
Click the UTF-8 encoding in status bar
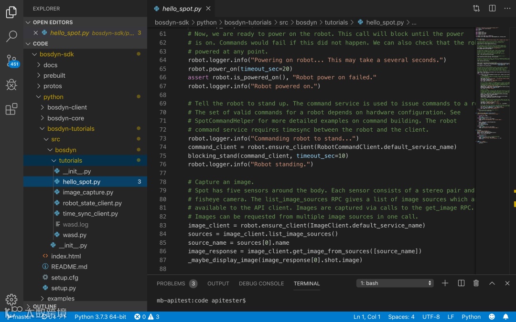pyautogui.click(x=430, y=317)
